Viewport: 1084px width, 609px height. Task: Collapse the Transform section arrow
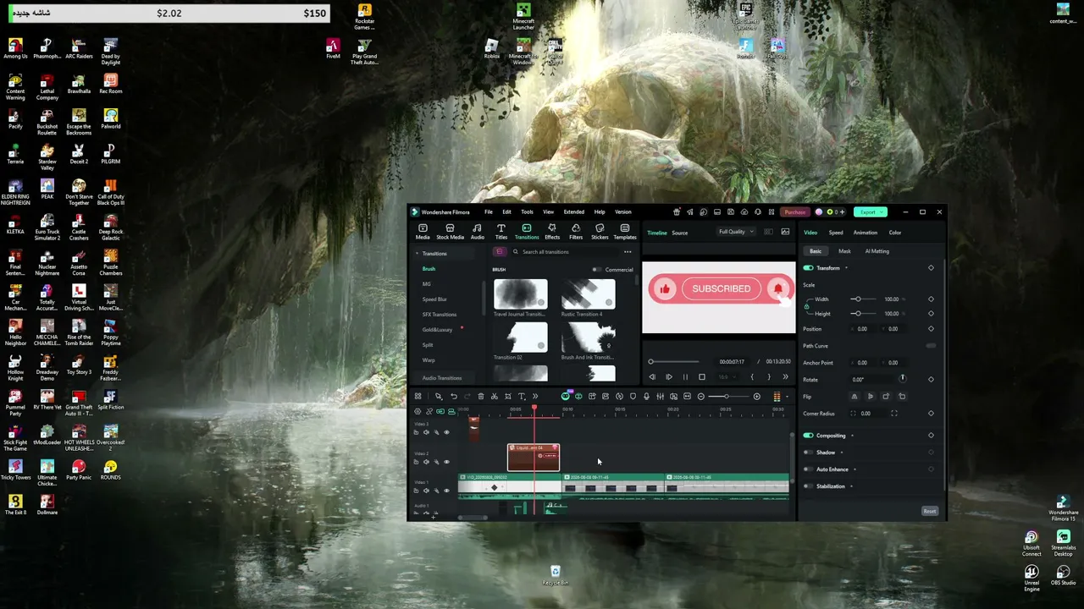pos(846,268)
